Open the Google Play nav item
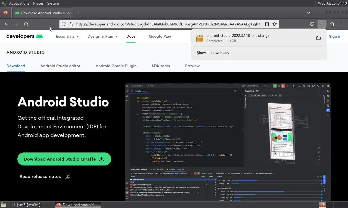Screen dimensions: 348x208 (x=160, y=36)
